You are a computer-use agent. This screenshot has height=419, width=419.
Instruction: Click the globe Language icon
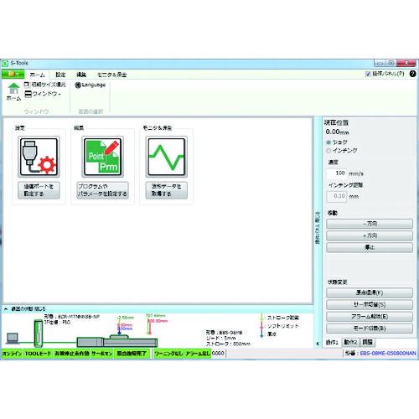78,85
